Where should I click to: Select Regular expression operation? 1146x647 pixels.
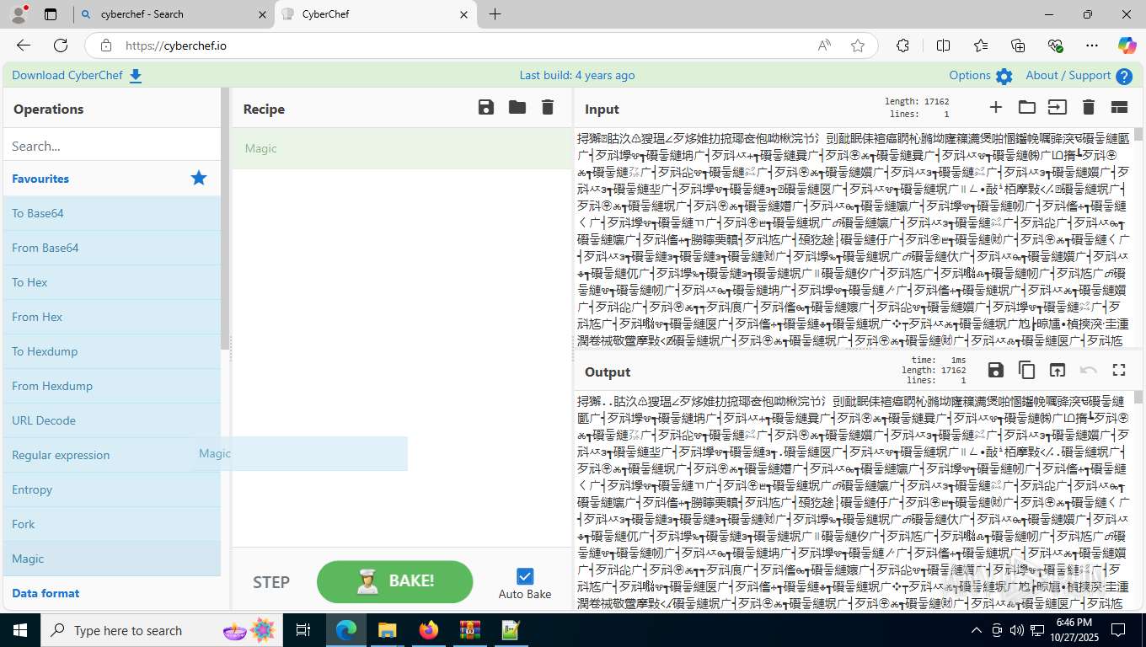tap(112, 455)
